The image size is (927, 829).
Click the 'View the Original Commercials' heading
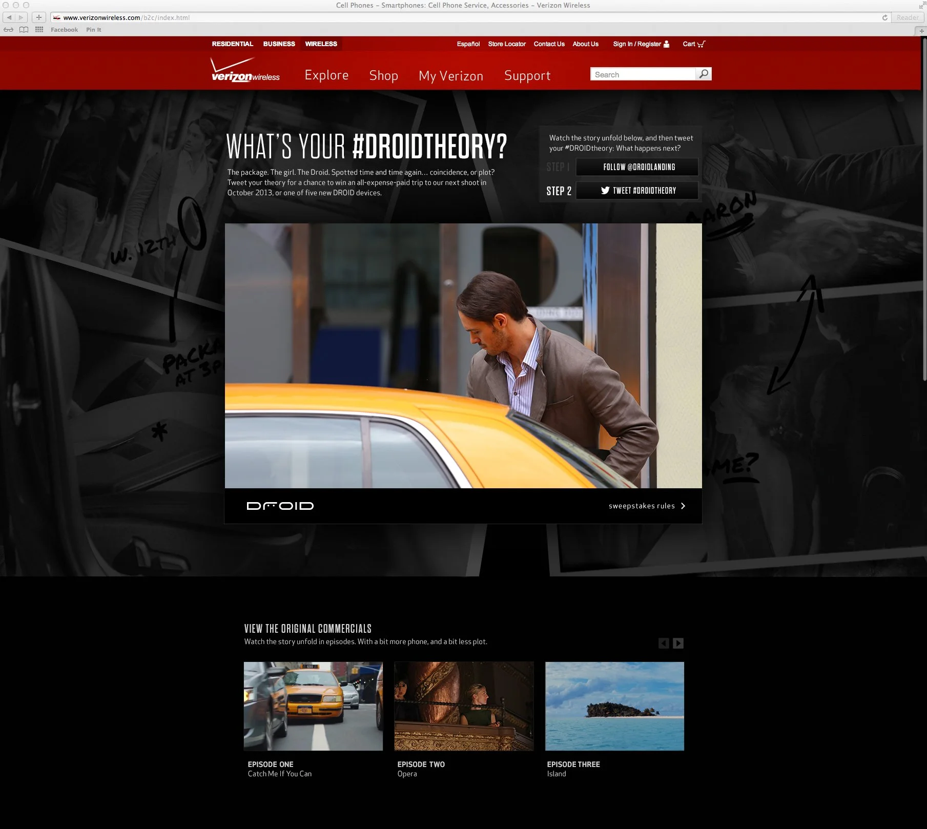308,629
